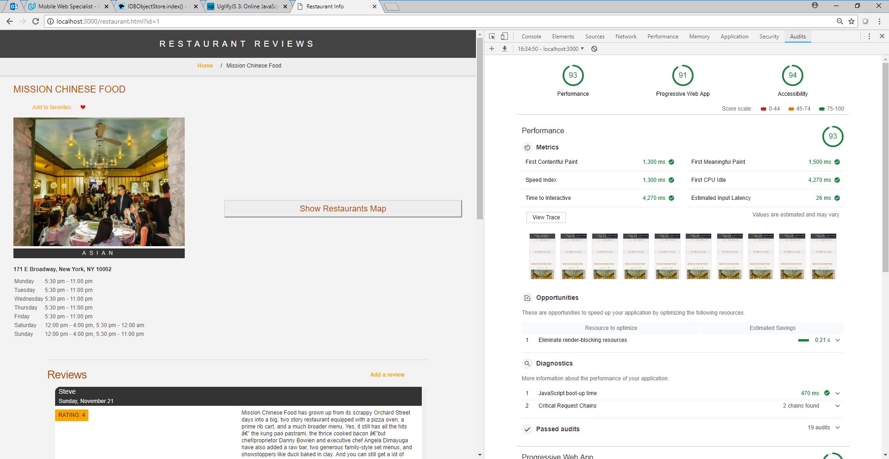The height and width of the screenshot is (459, 889).
Task: Click the Performance 93 score gauge at top
Action: (x=573, y=75)
